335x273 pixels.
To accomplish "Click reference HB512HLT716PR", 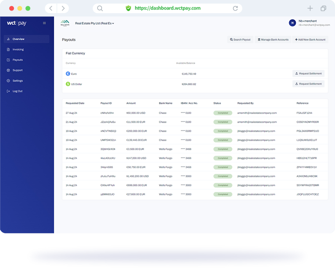I will (307, 158).
